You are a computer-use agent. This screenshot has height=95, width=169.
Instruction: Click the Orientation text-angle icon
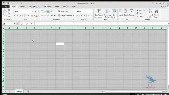52,11
